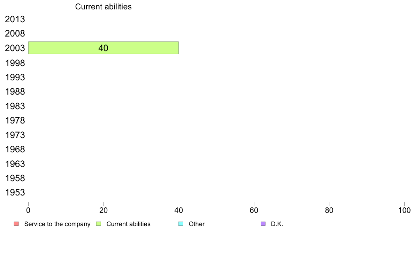This screenshot has height=256, width=414.
Task: Select the green Current abilities legend swatch
Action: [99, 224]
